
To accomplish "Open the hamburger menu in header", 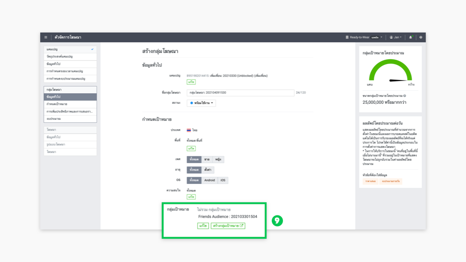I will pos(46,37).
